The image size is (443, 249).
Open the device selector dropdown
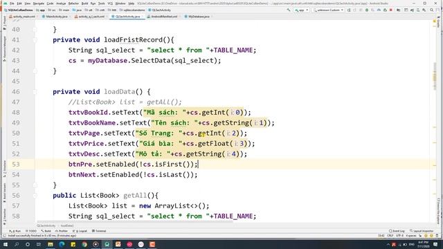(x=328, y=10)
